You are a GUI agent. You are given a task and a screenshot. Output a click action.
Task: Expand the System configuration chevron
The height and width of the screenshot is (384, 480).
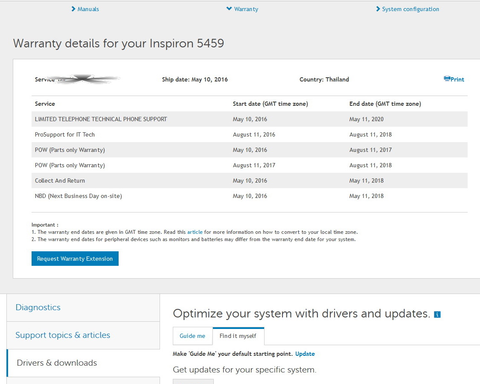378,9
